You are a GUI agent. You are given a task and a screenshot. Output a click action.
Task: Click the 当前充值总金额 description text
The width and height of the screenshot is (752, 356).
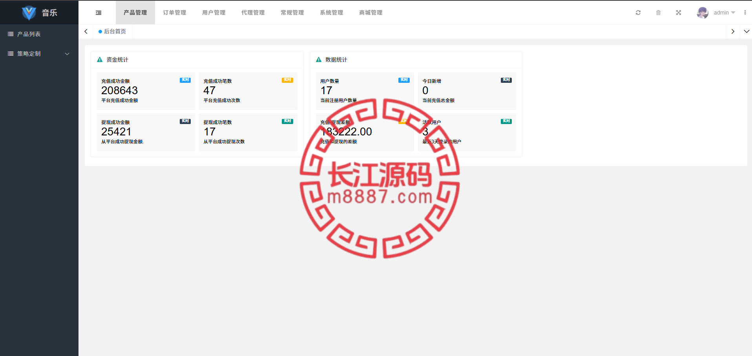(x=438, y=100)
